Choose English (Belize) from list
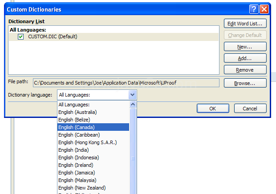This screenshot has width=276, height=194. coord(93,120)
